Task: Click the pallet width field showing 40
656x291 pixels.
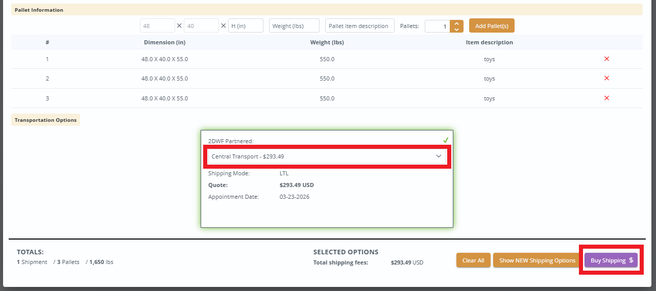Action: (x=201, y=26)
